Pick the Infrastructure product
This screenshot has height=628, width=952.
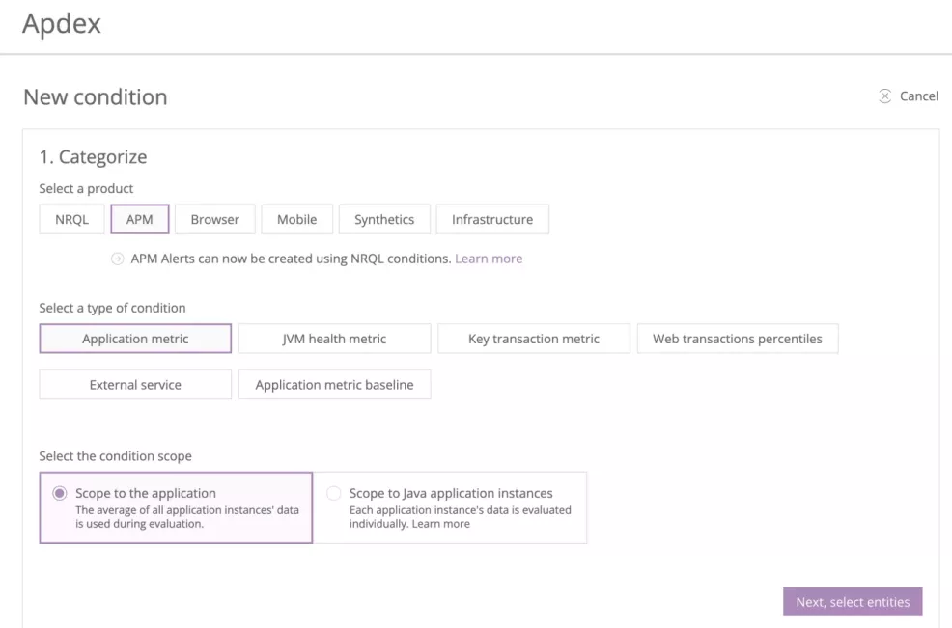[x=492, y=219]
